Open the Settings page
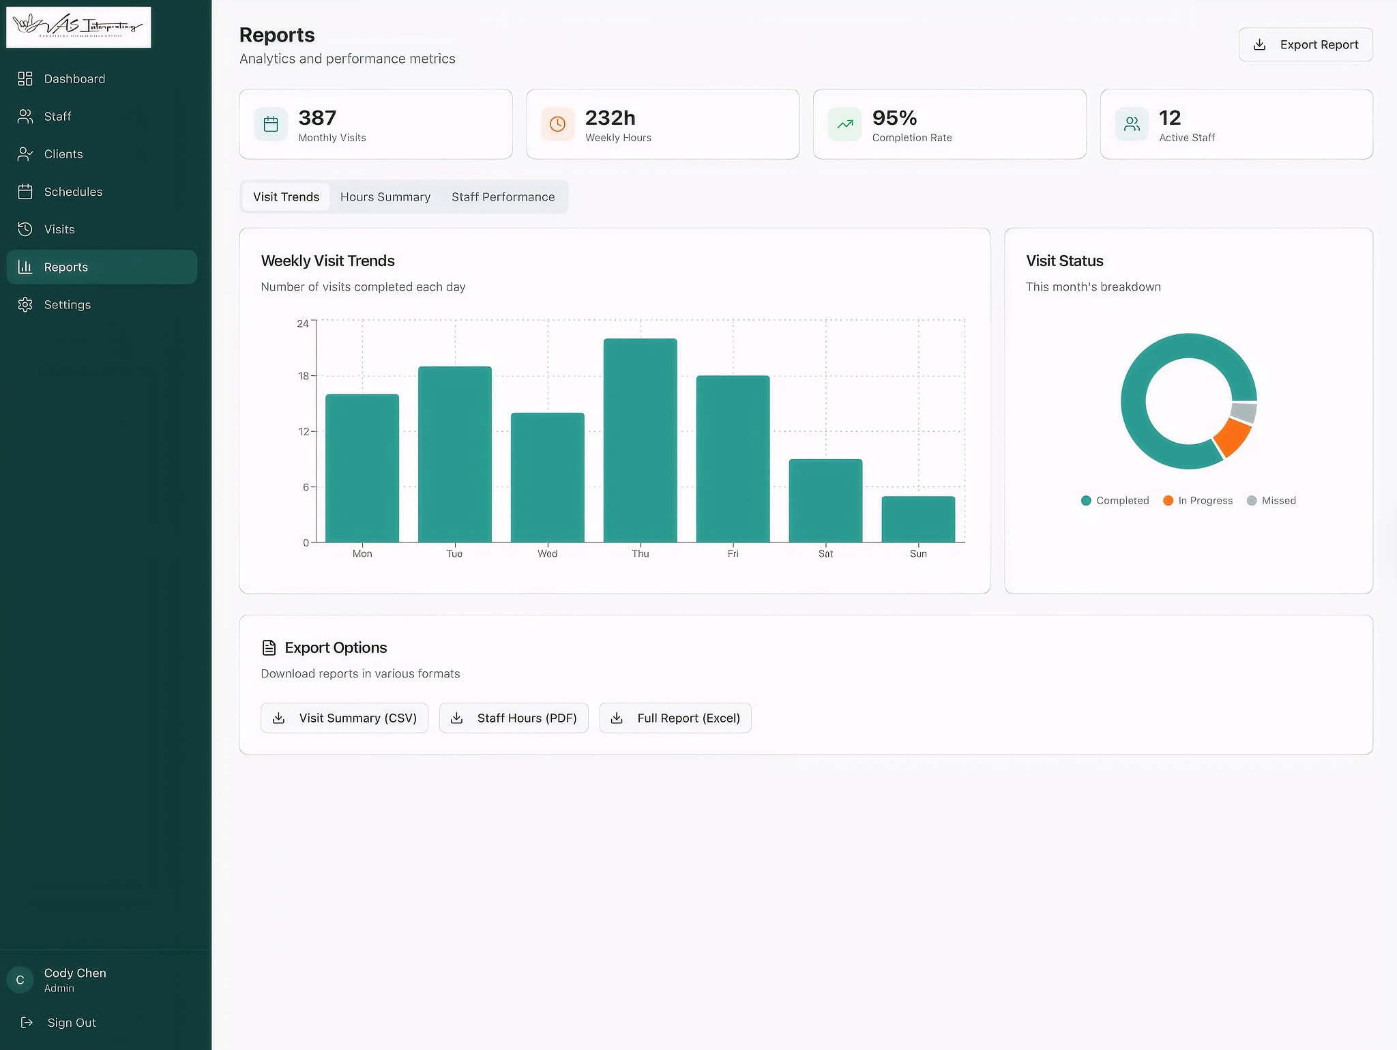The height and width of the screenshot is (1050, 1397). tap(102, 305)
